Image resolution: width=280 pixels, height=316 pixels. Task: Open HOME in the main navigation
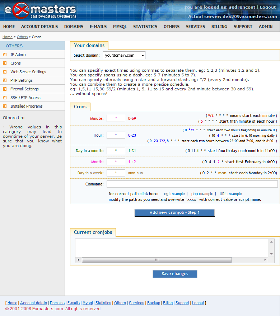9,27
